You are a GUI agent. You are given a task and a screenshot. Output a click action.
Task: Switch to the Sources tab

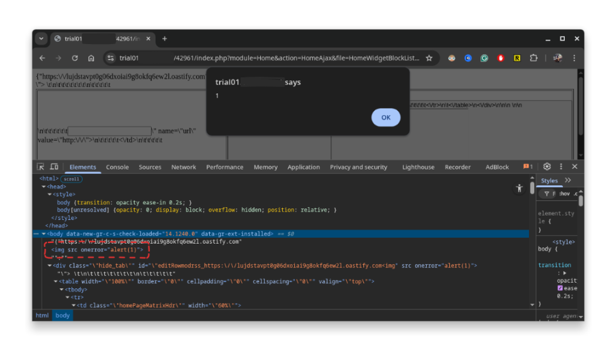150,168
